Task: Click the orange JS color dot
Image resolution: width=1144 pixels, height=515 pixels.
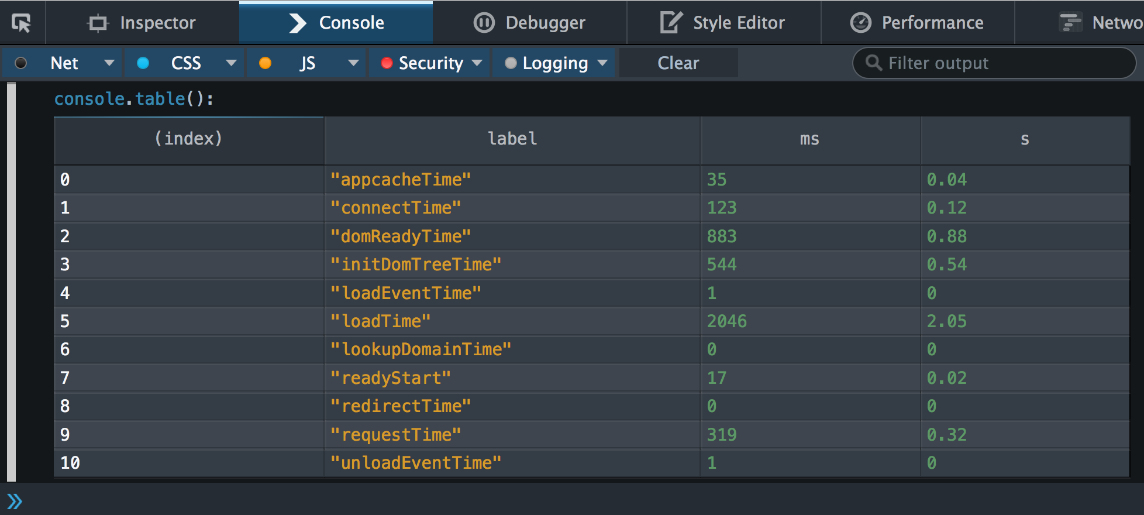Action: (265, 63)
